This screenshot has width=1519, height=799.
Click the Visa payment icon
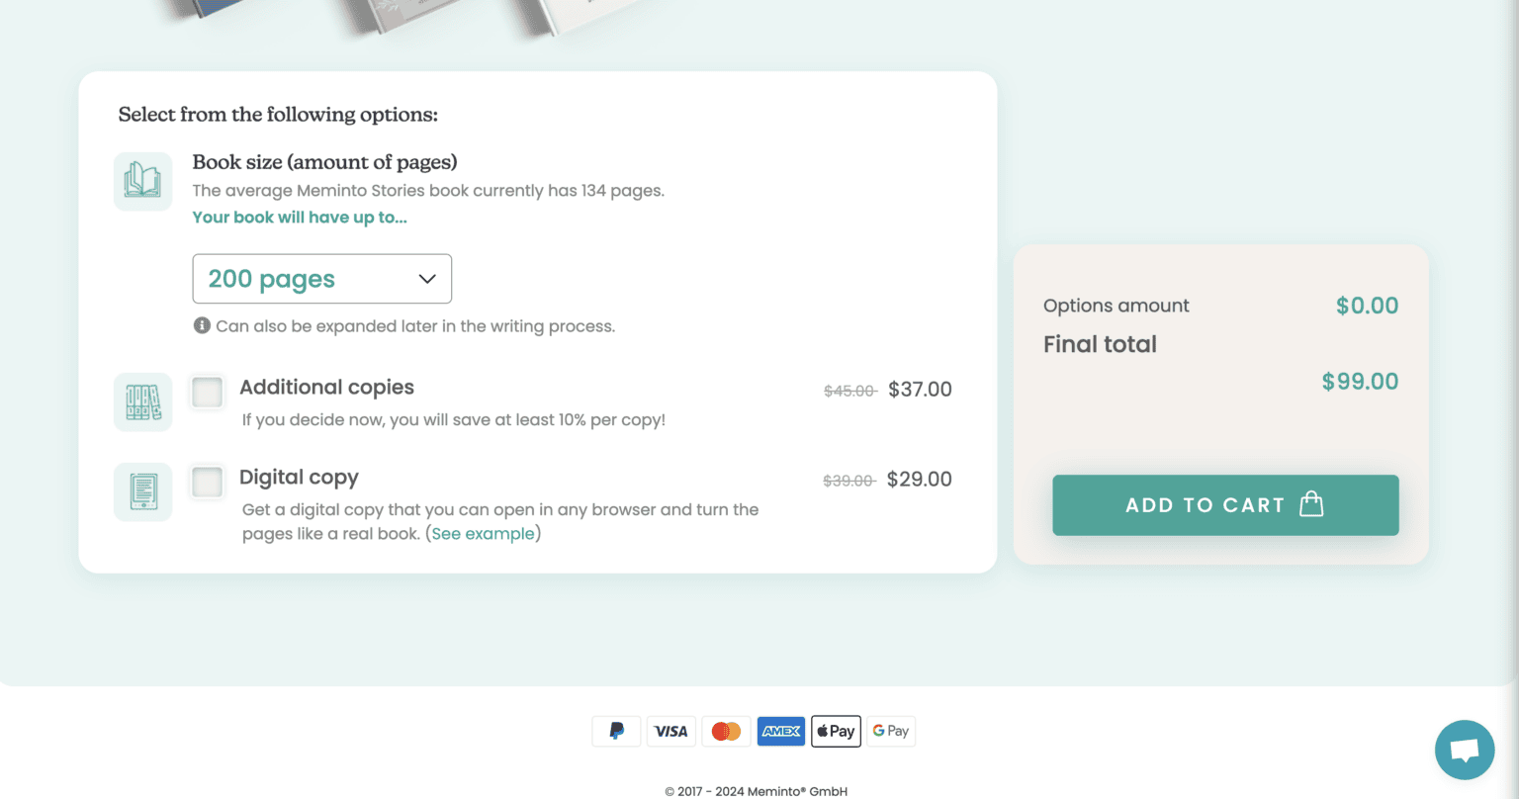pyautogui.click(x=670, y=732)
